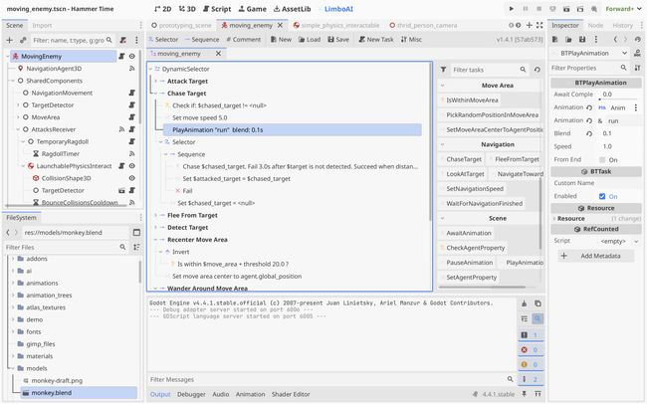Open BTPlayAnimation documentation icon
Screen dimensions: 647x404
pyautogui.click(x=637, y=53)
